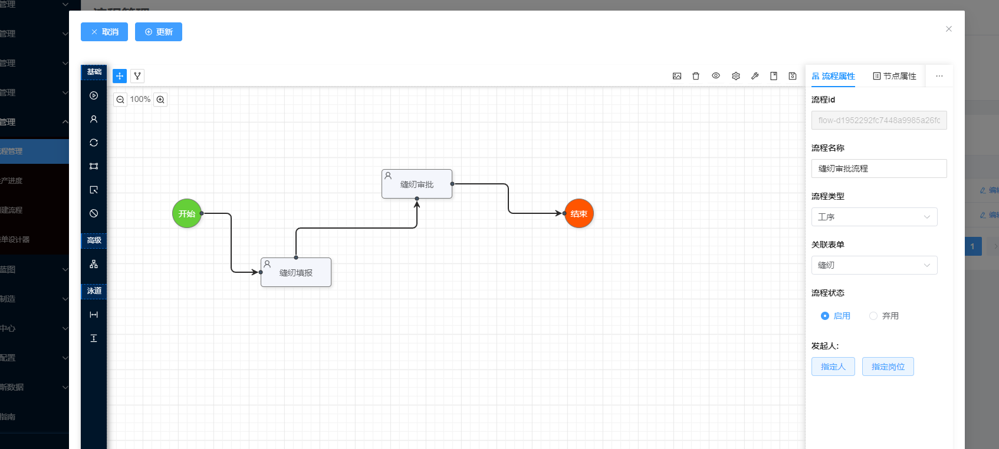Viewport: 999px width, 449px height.
Task: Select the 缝纫填报 task node
Action: pyautogui.click(x=296, y=272)
